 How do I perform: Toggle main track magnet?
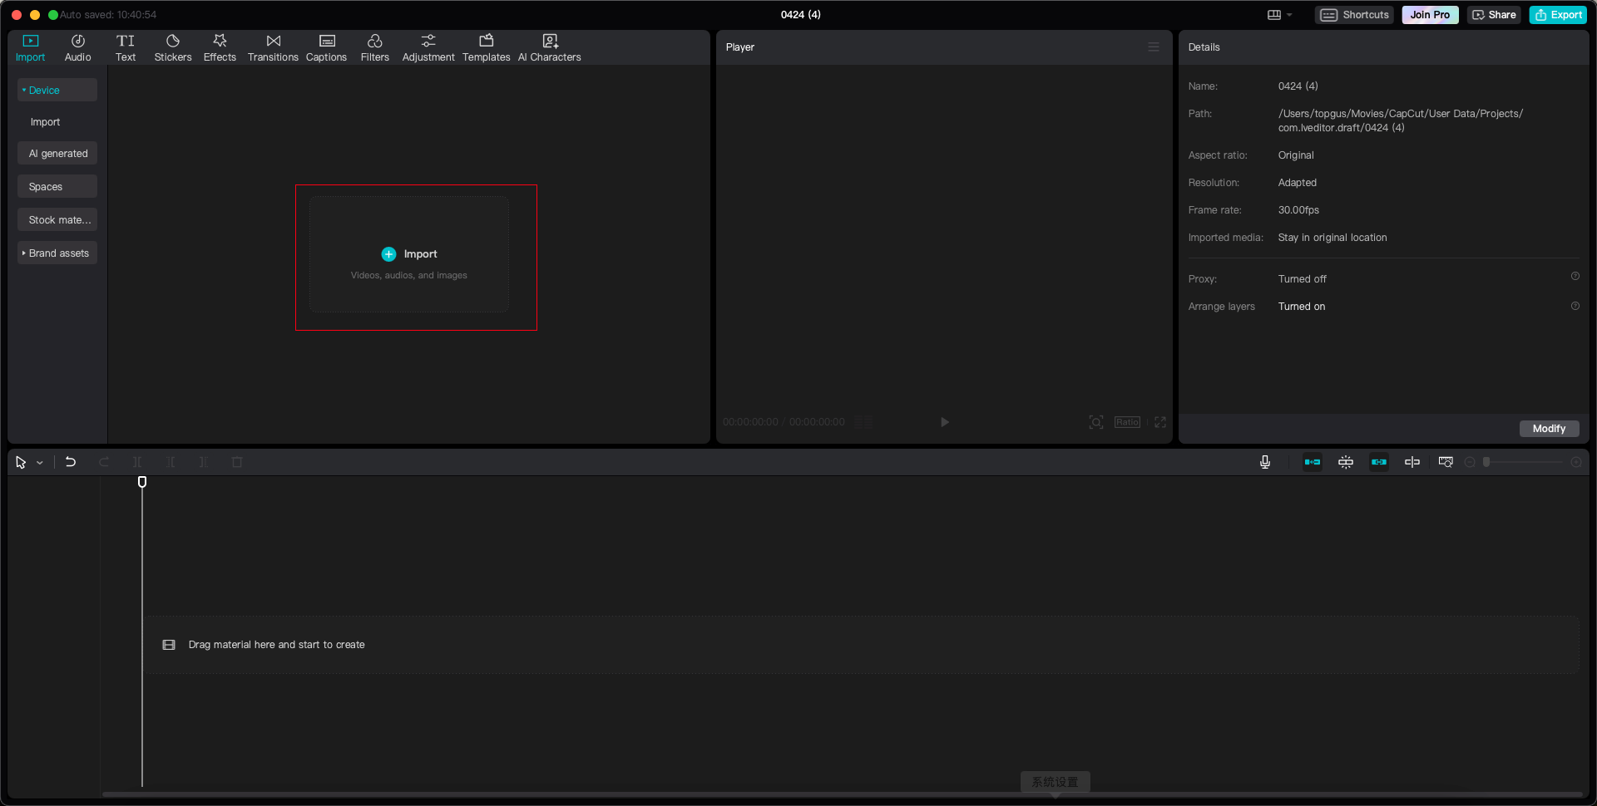[x=1313, y=462]
